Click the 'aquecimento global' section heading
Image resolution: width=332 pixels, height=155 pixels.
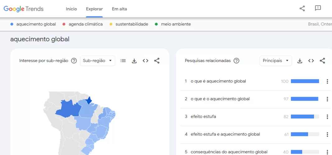pyautogui.click(x=40, y=39)
